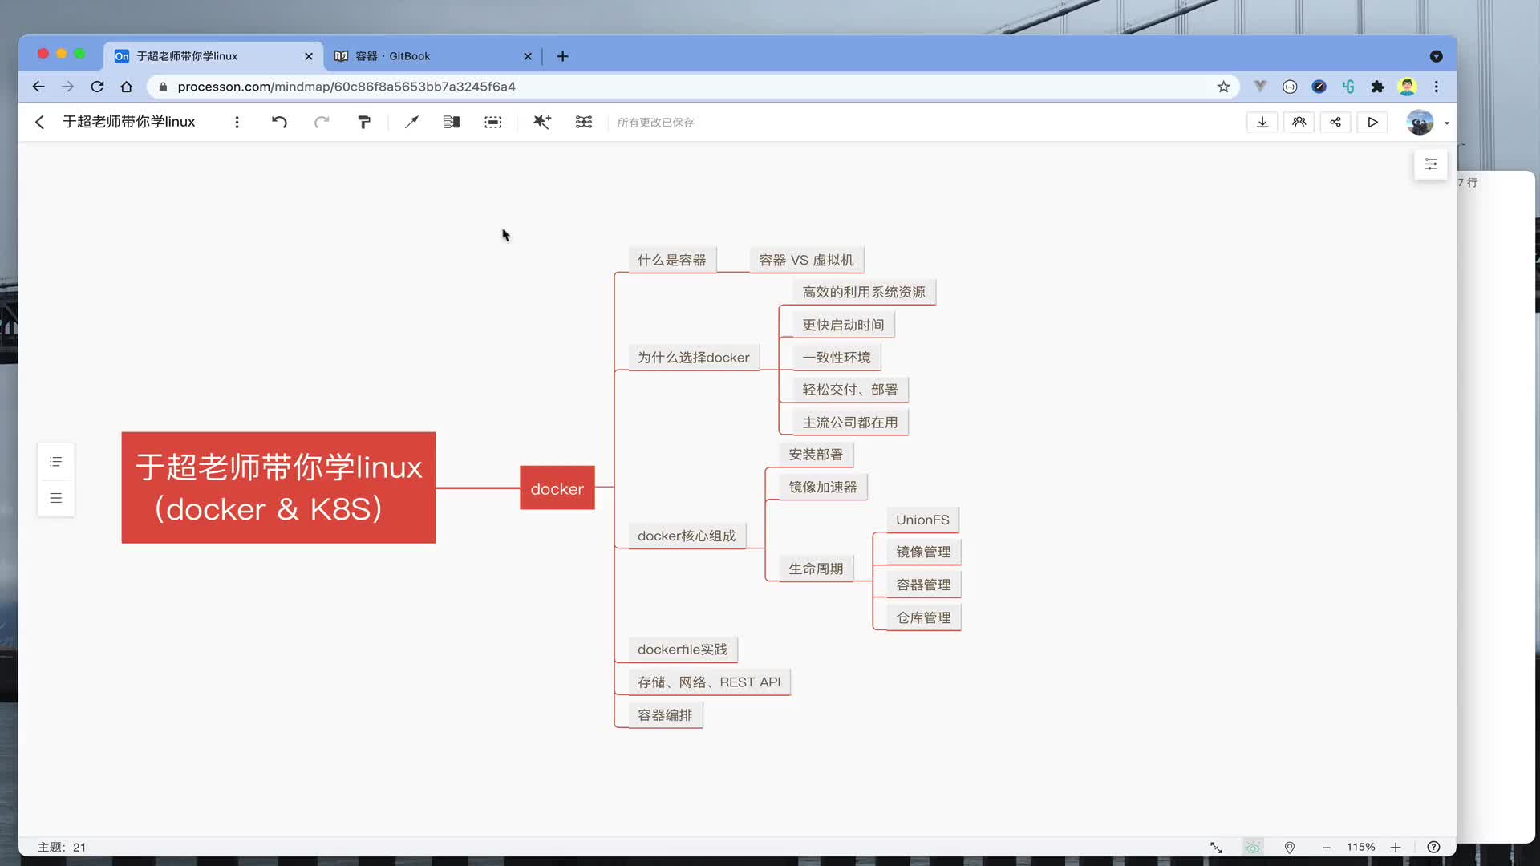Select the UnionFS node
Image resolution: width=1540 pixels, height=866 pixels.
click(x=922, y=520)
